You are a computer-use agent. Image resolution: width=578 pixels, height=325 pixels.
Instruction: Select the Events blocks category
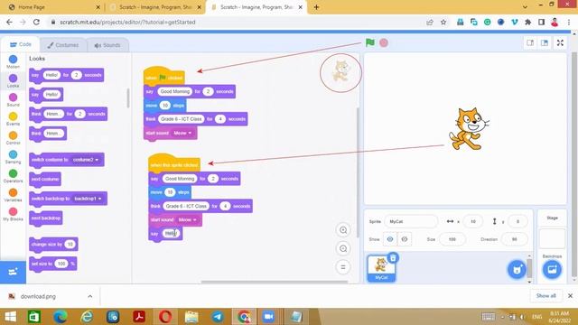(x=13, y=119)
